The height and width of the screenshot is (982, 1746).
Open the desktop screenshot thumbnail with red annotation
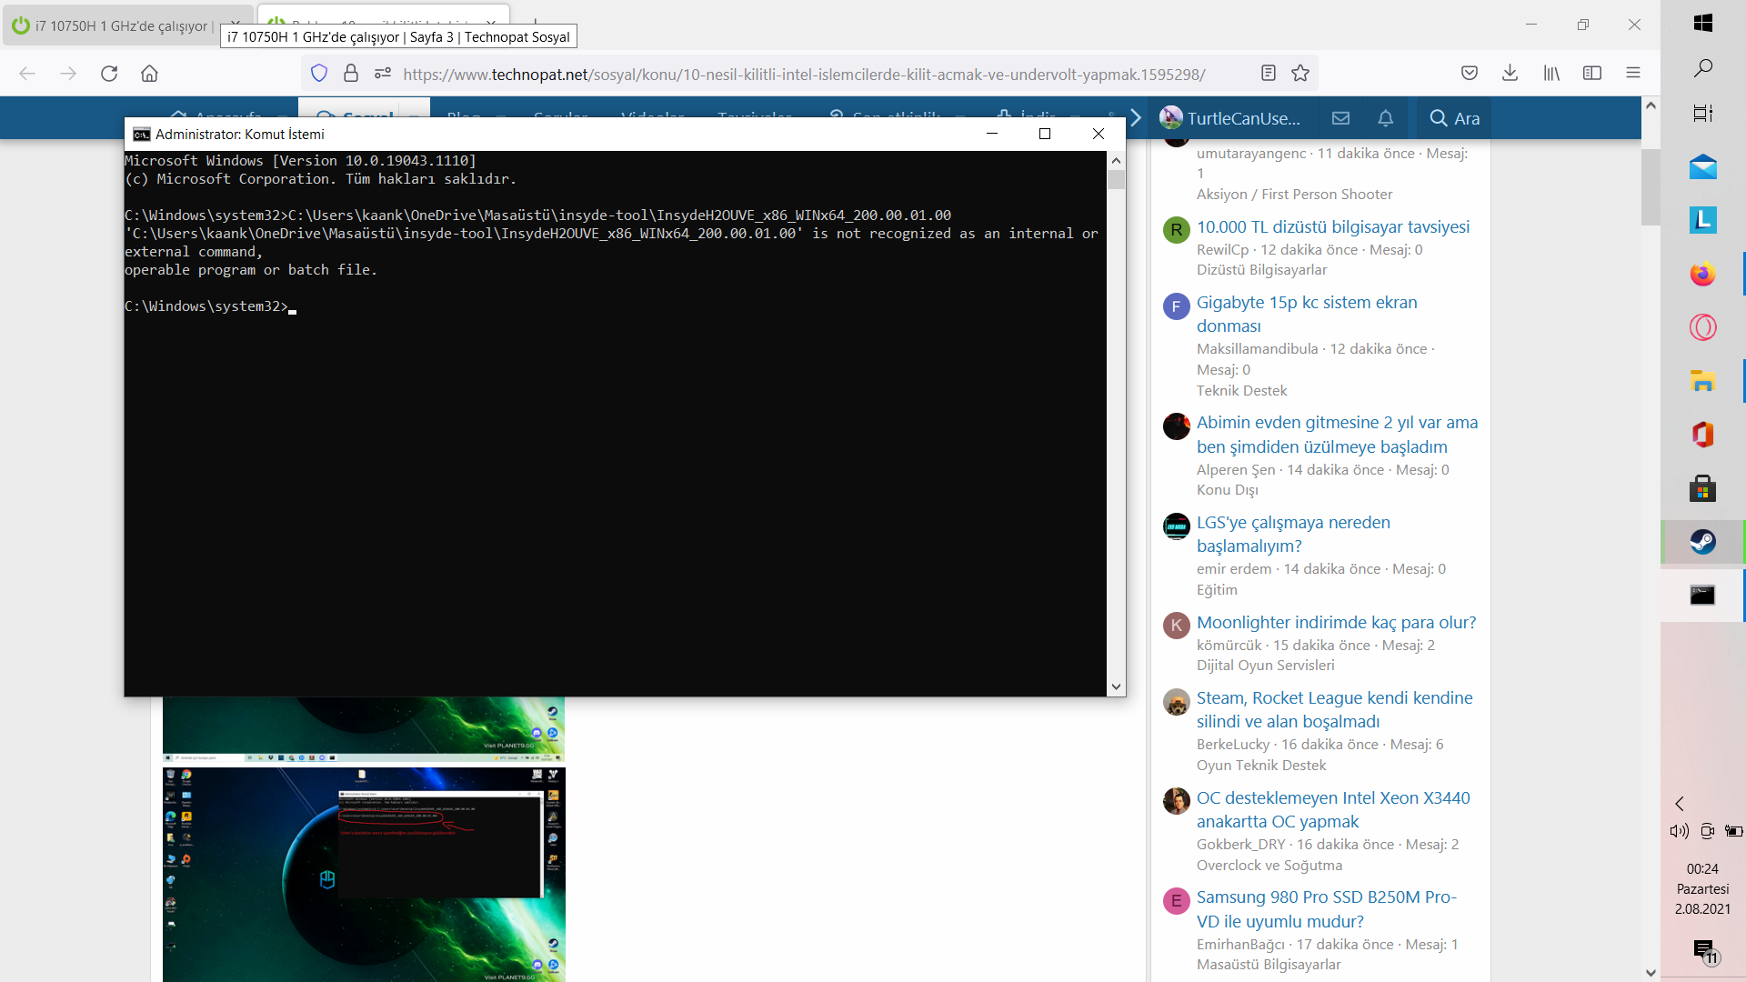tap(364, 873)
